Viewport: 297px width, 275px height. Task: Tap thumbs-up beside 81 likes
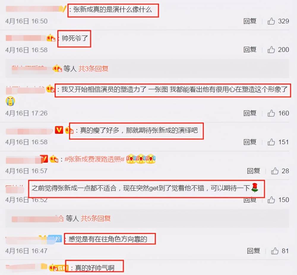pos(275,251)
